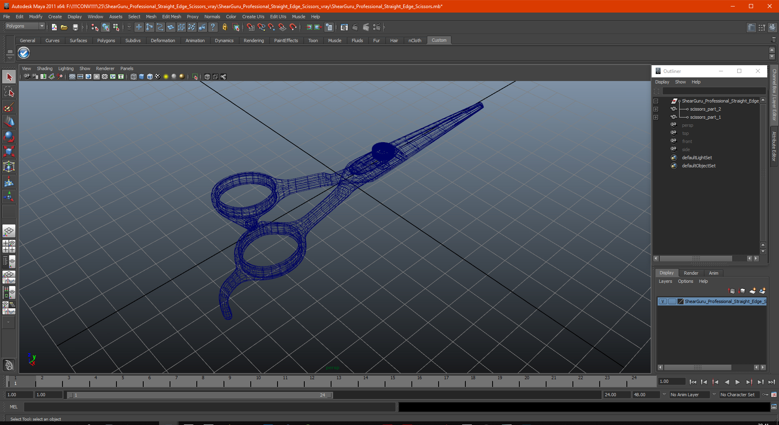779x425 pixels.
Task: Go to end of playback range
Action: 771,382
